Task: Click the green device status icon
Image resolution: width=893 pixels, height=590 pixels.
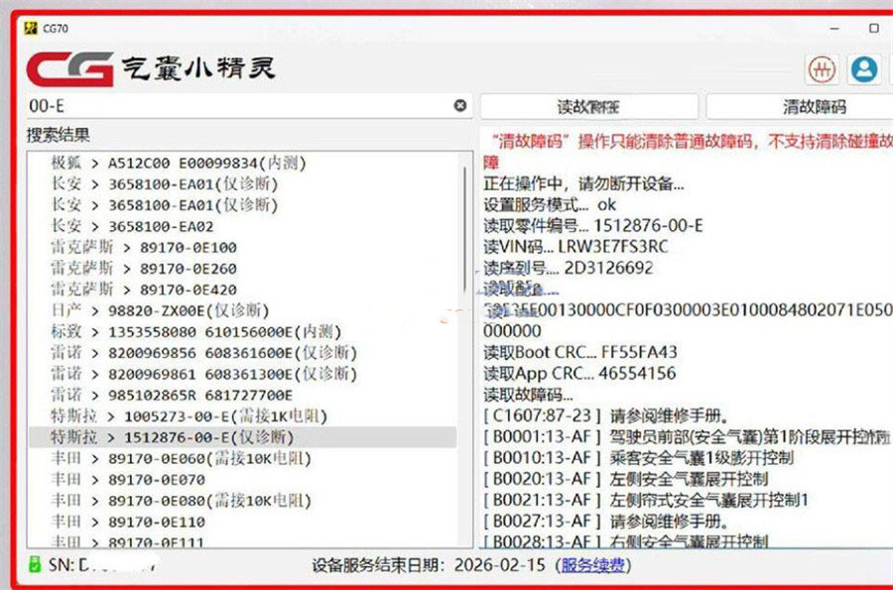Action: tap(35, 564)
